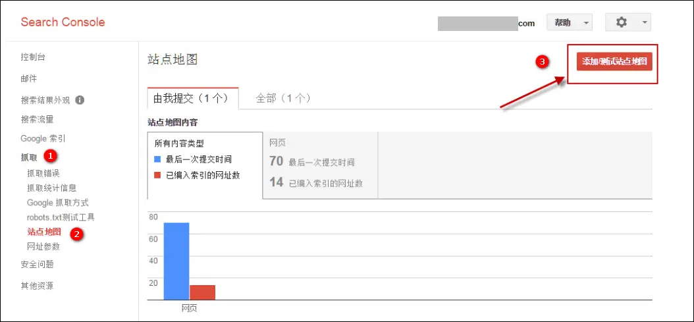694x322 pixels.
Task: Open 抓取统计信息 page
Action: pyautogui.click(x=51, y=188)
